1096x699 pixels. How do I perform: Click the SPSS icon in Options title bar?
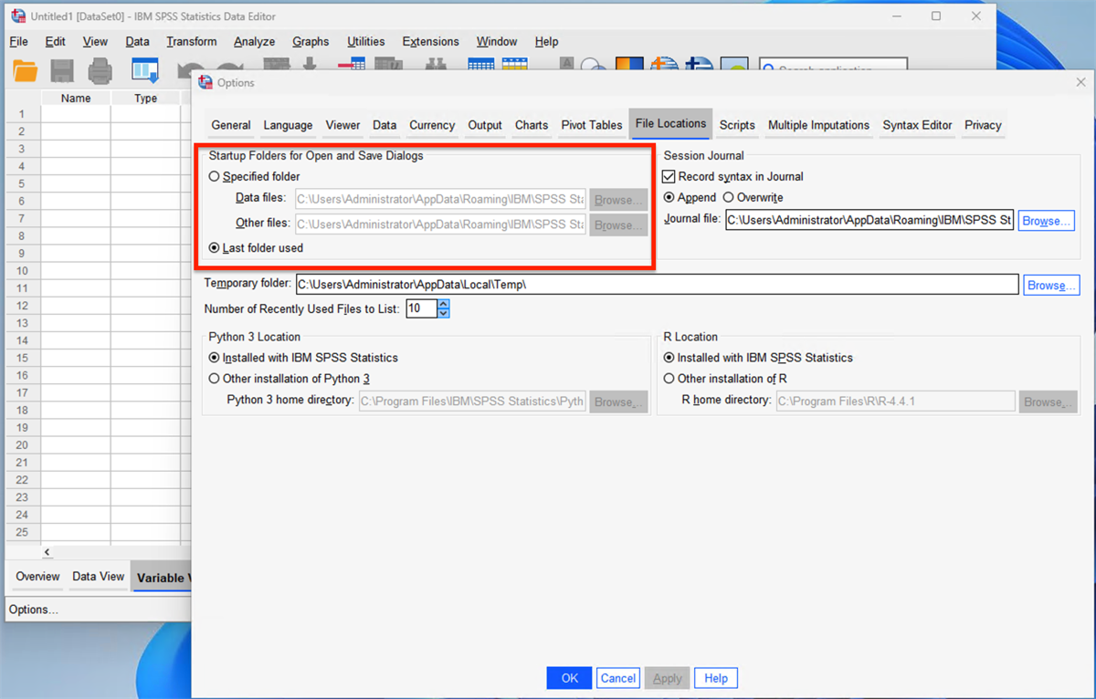pyautogui.click(x=205, y=82)
